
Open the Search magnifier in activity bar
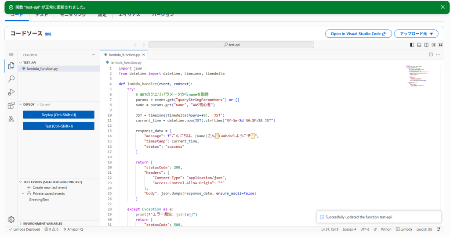pyautogui.click(x=11, y=79)
